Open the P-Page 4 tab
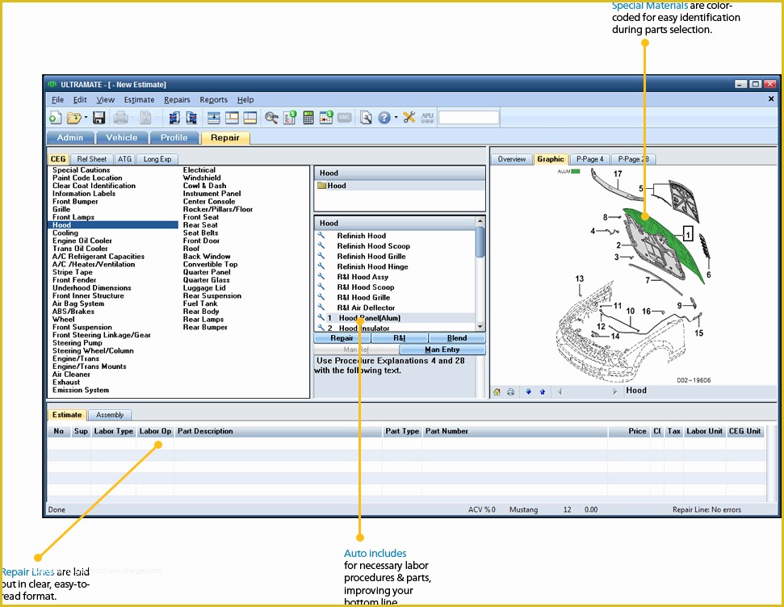The width and height of the screenshot is (784, 607). pyautogui.click(x=590, y=159)
